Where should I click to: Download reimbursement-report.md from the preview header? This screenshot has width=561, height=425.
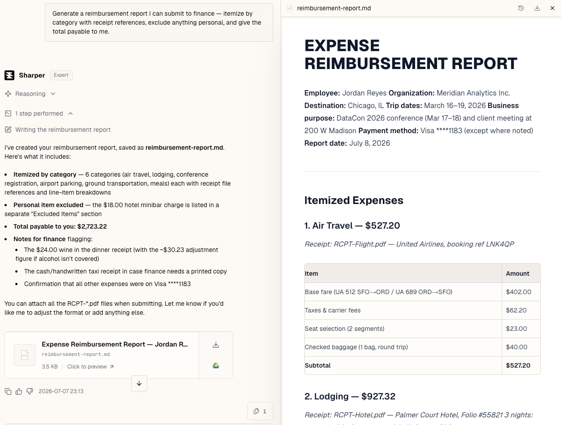coord(537,8)
